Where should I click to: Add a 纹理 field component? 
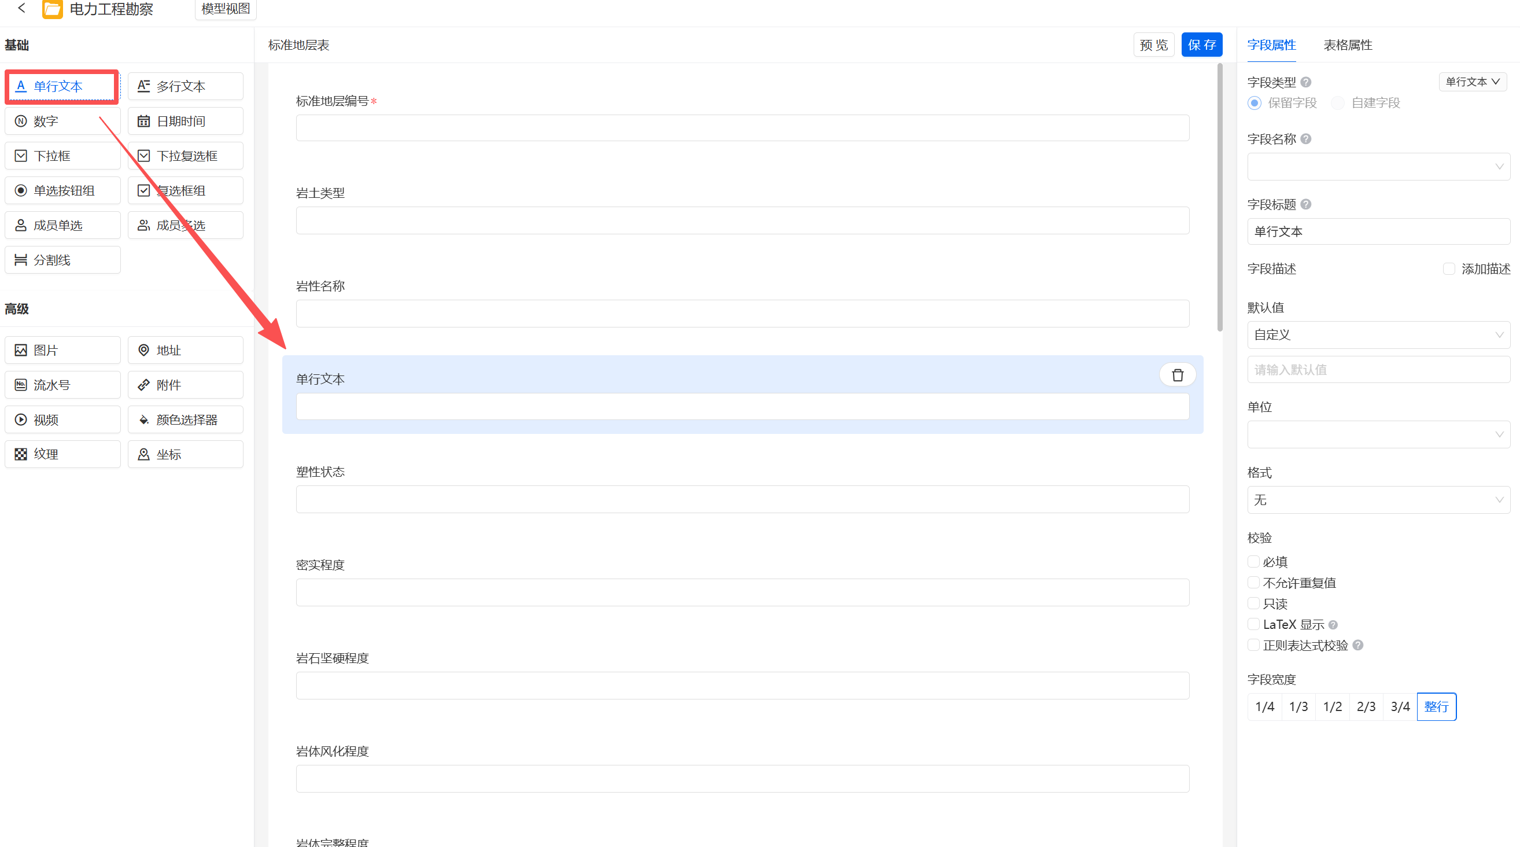point(62,455)
